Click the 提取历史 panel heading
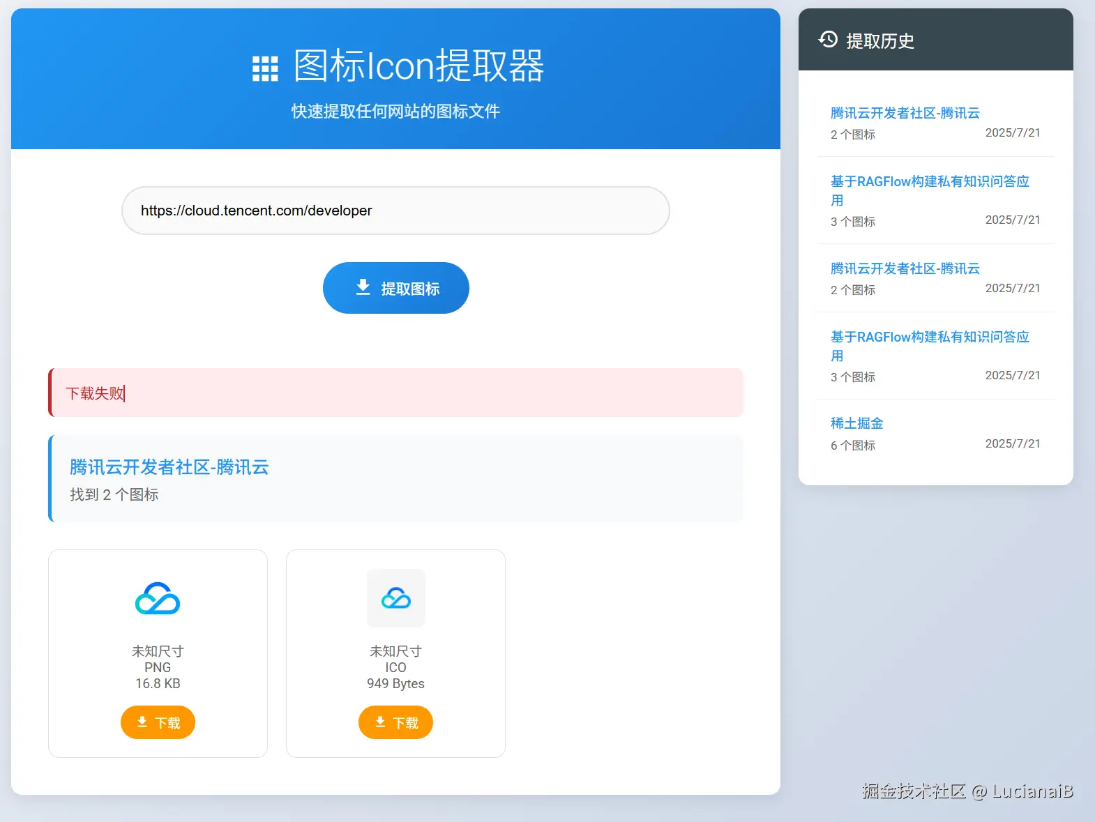The width and height of the screenshot is (1095, 822). (x=880, y=41)
